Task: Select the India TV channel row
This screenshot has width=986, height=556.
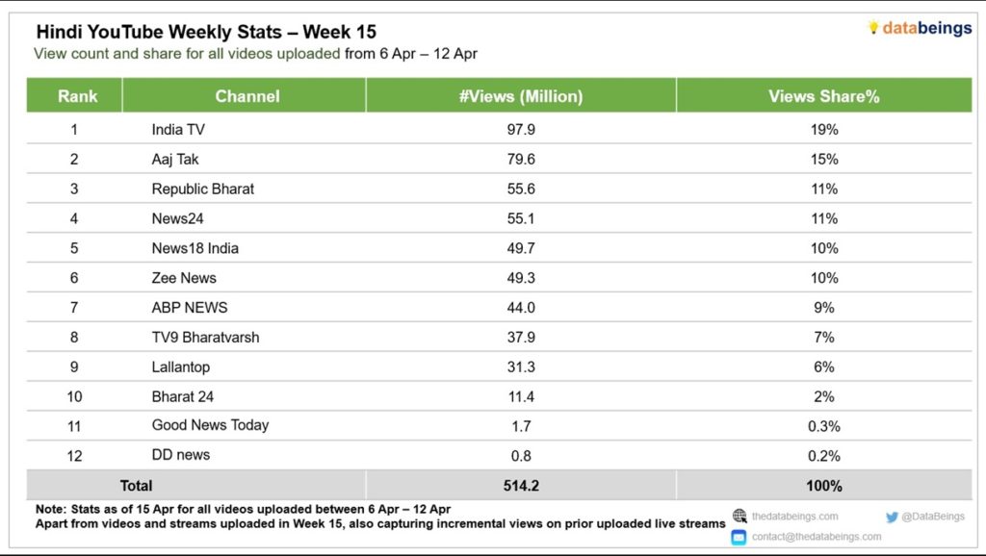Action: 500,129
